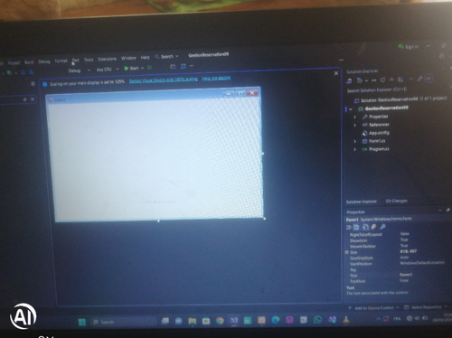452x338 pixels.
Task: Click Select Repository in status bar
Action: coord(426,307)
